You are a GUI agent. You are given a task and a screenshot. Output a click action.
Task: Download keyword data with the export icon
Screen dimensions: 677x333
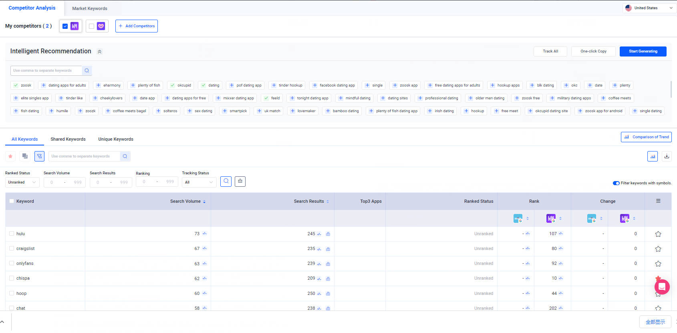[667, 156]
